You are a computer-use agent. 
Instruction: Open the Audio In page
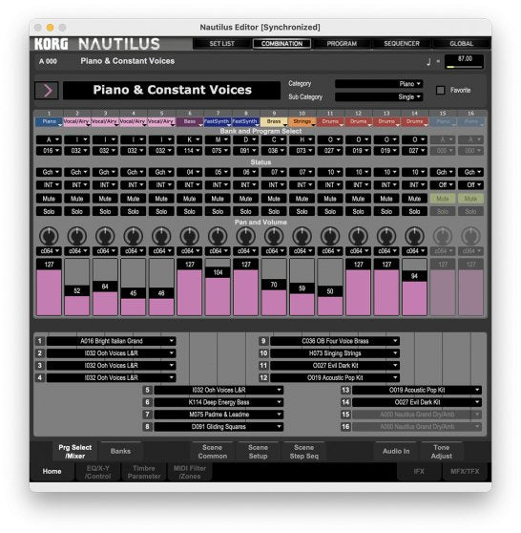(396, 452)
